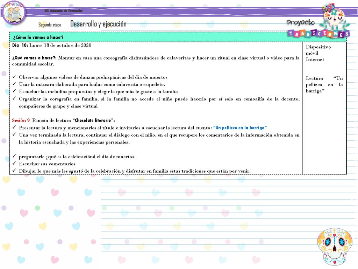Click the checkmark beside 'Escuchar sus comentarios'

click(x=14, y=163)
